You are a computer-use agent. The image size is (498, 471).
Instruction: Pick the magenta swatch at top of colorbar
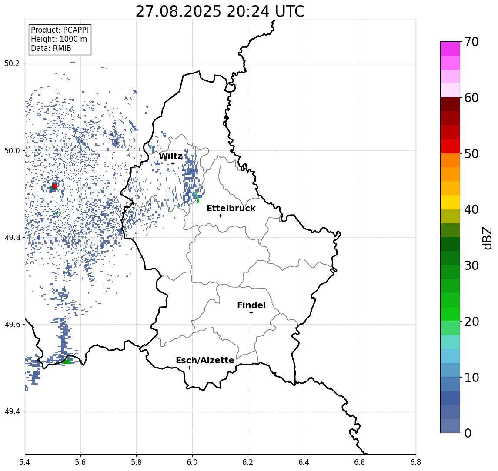(450, 49)
